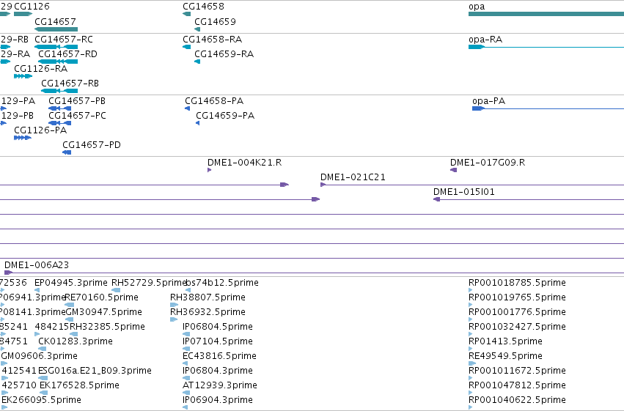Viewport: 624px width, 411px height.
Task: Open the DME1-021C21 label
Action: click(x=353, y=177)
